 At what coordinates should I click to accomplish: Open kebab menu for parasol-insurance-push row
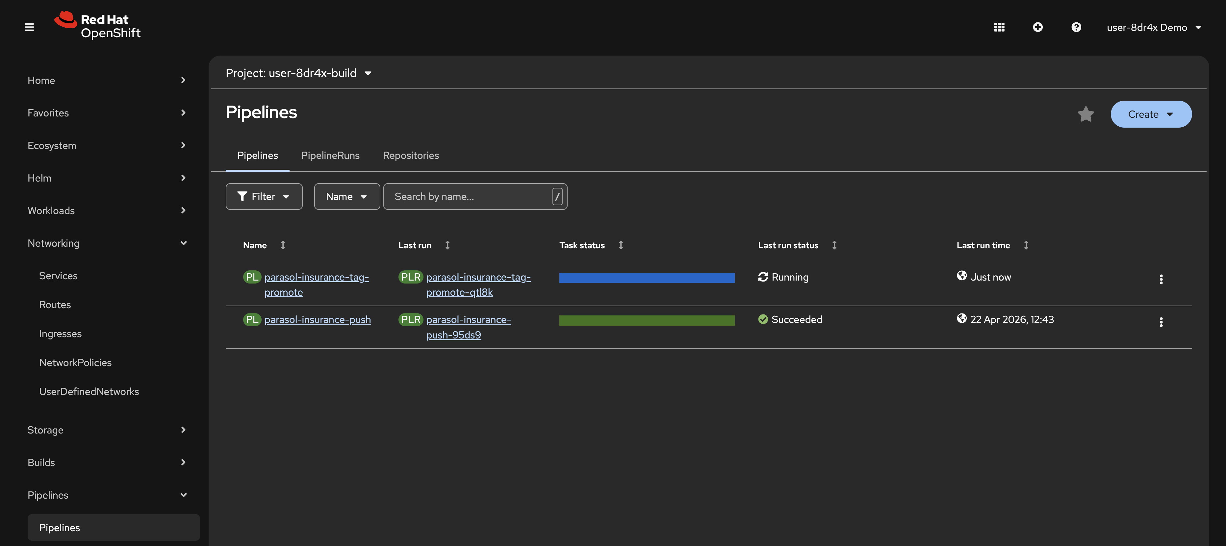tap(1161, 322)
